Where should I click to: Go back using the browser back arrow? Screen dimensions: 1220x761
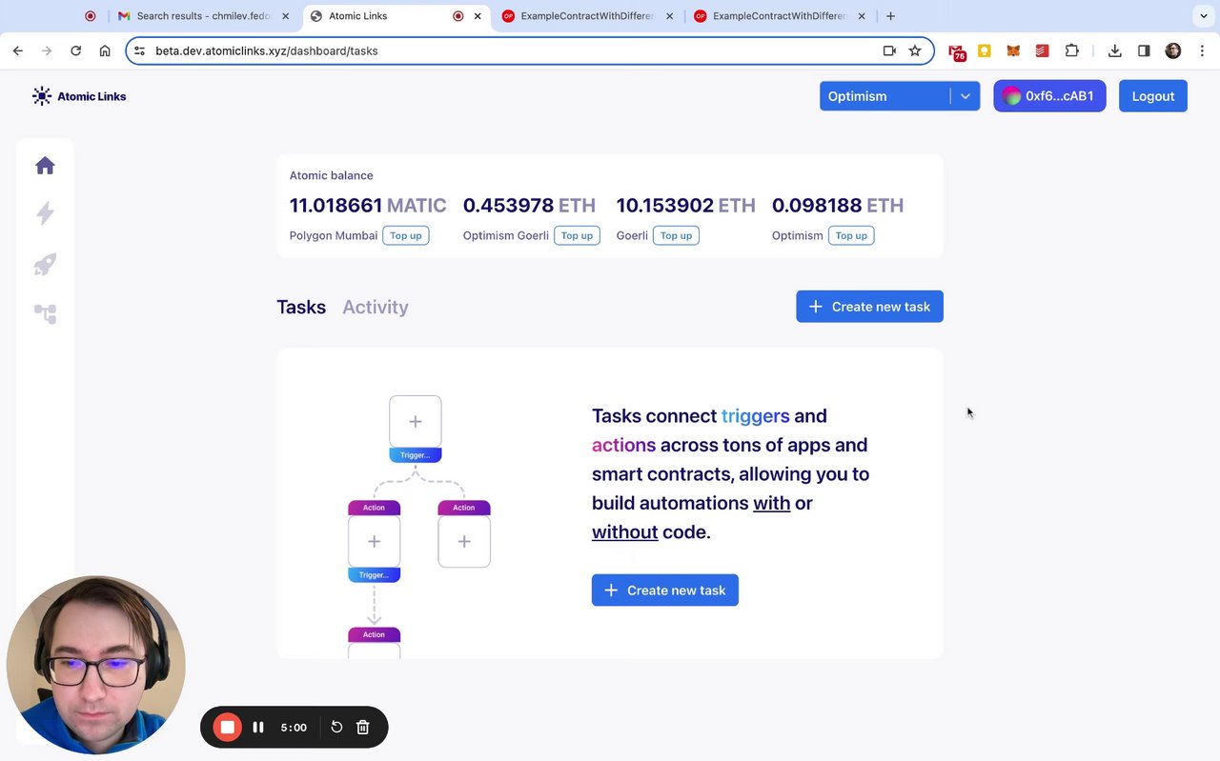tap(18, 50)
